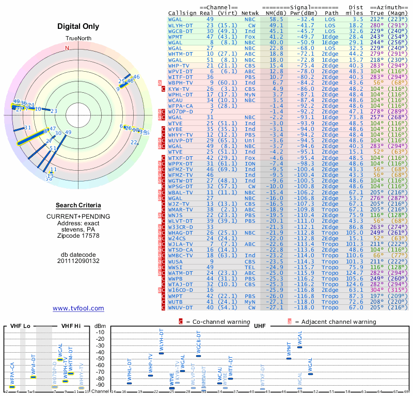Click the Callsign column header
The image size is (413, 396).
[x=182, y=13]
